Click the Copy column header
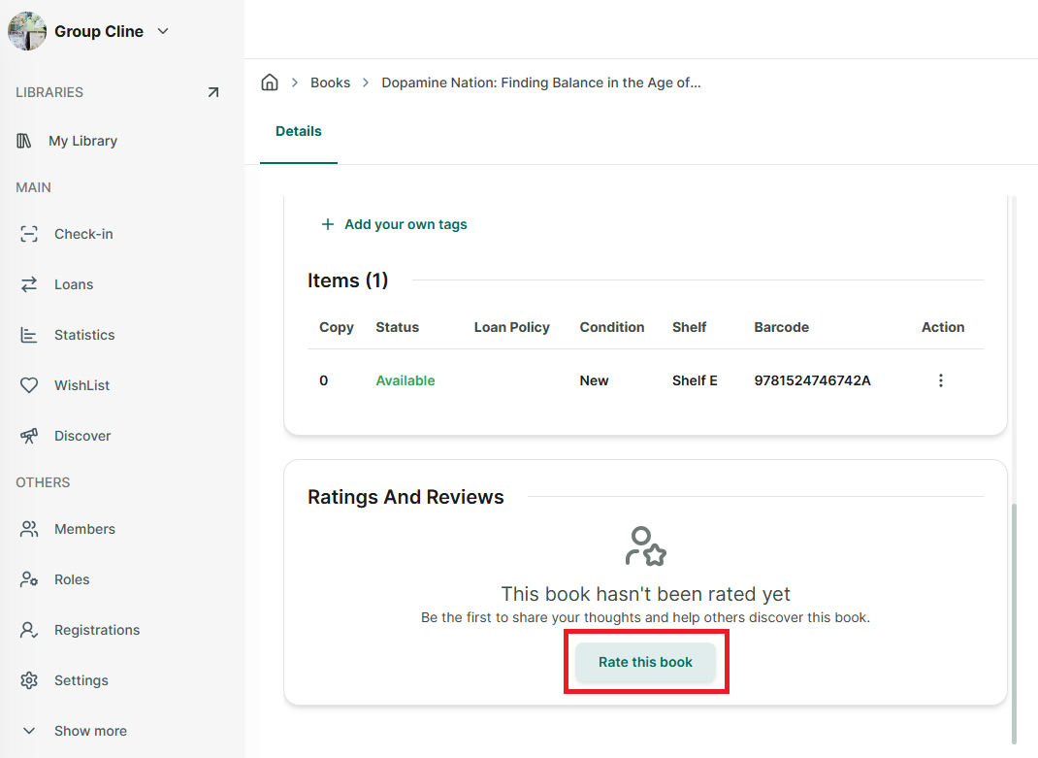 (337, 327)
